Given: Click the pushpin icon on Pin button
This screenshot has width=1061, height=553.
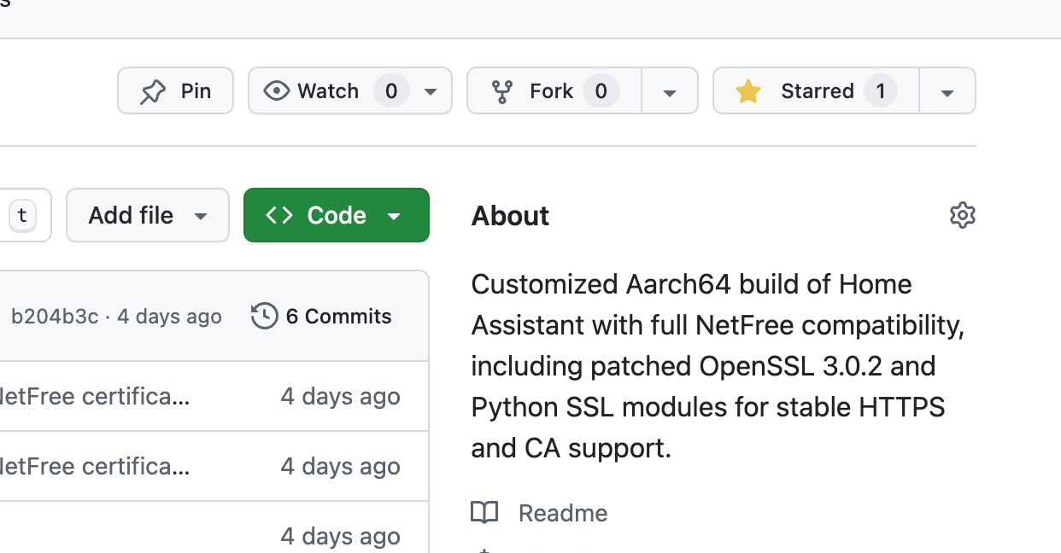Looking at the screenshot, I should pyautogui.click(x=153, y=91).
